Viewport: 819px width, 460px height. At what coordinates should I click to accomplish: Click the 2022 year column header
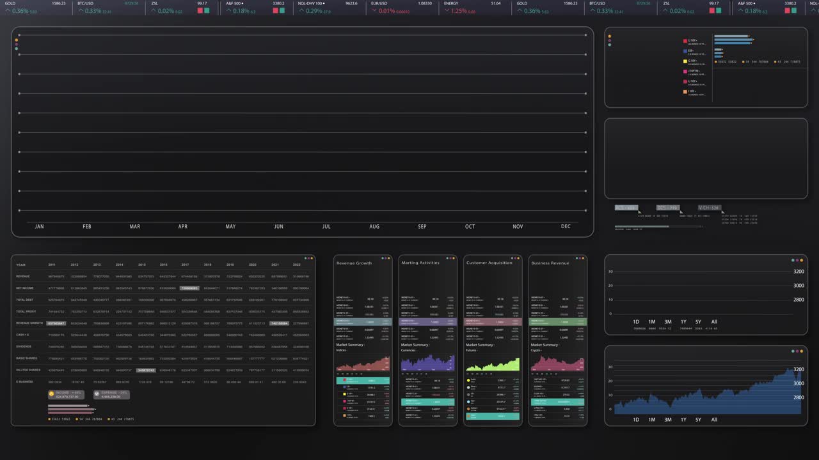tap(296, 264)
